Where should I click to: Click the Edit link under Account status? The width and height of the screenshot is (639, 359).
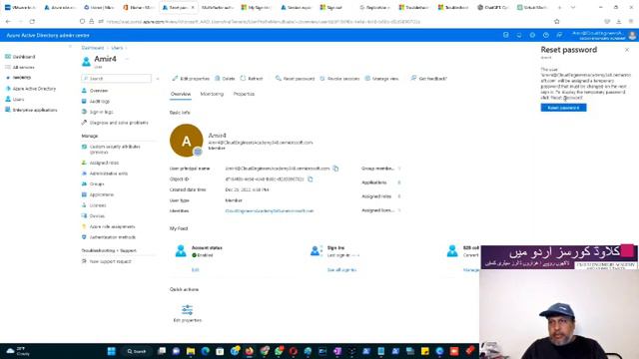tap(196, 269)
